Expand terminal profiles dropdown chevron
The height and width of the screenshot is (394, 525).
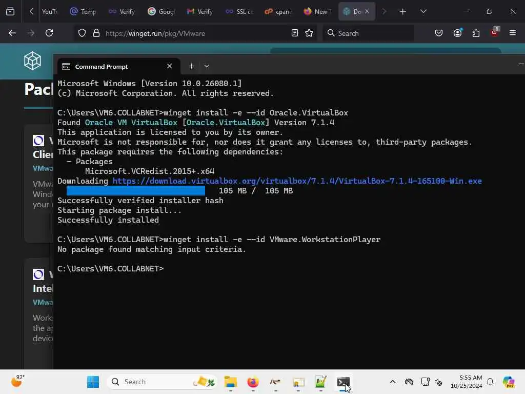point(207,66)
